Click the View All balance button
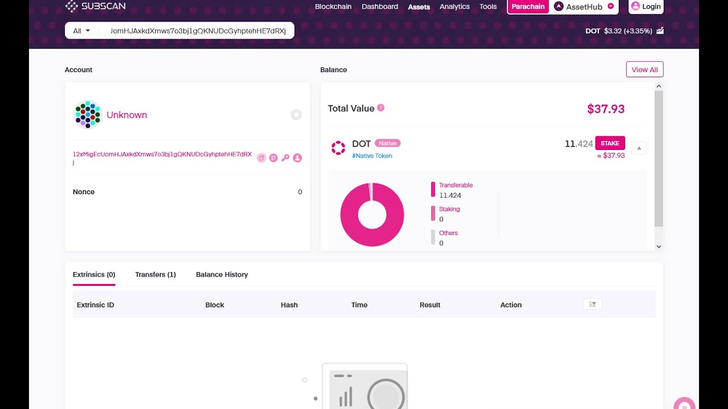The image size is (728, 409). [644, 69]
